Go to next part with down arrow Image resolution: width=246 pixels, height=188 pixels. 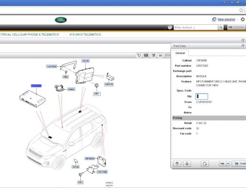[x=187, y=164]
